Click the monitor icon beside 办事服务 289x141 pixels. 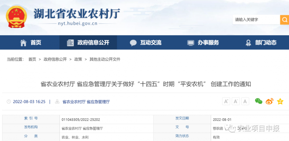pos(191,43)
